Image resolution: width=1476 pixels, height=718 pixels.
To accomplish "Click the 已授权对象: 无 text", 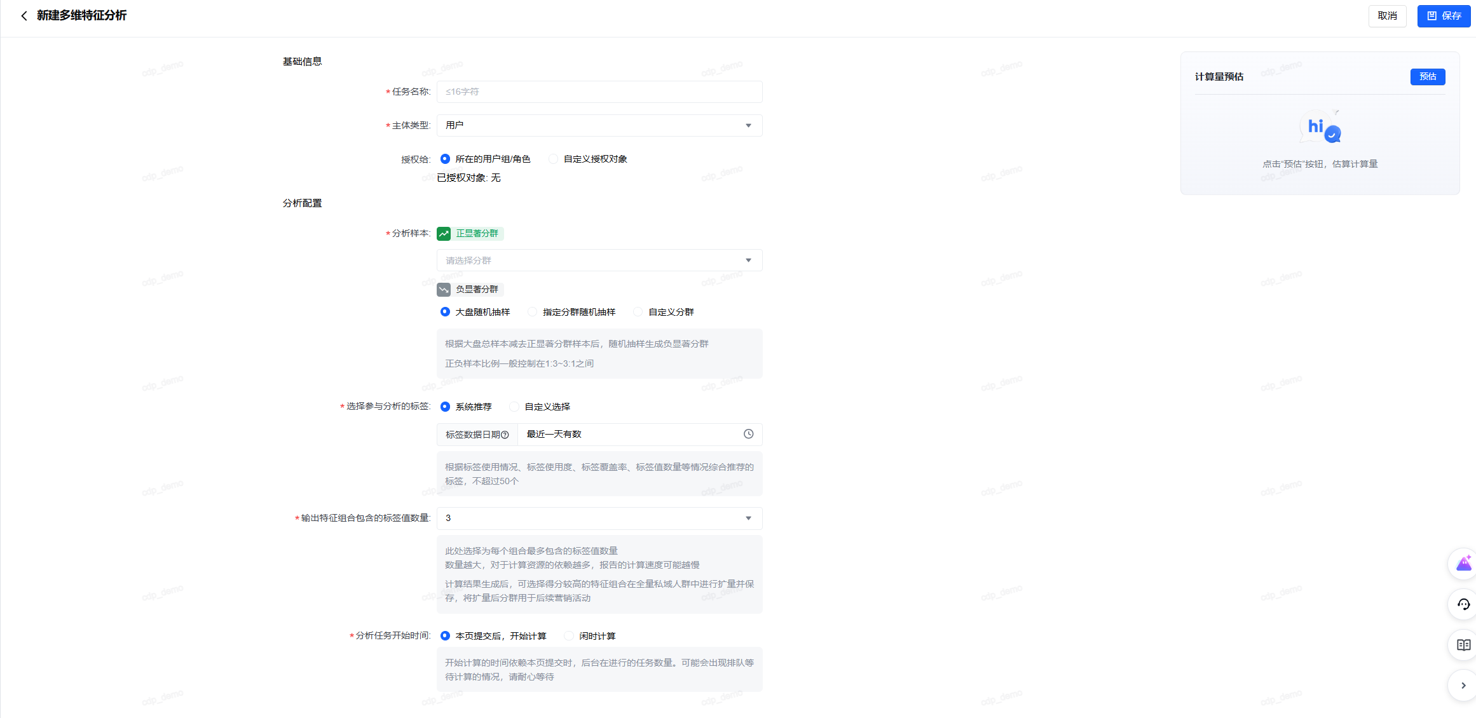I will tap(468, 178).
